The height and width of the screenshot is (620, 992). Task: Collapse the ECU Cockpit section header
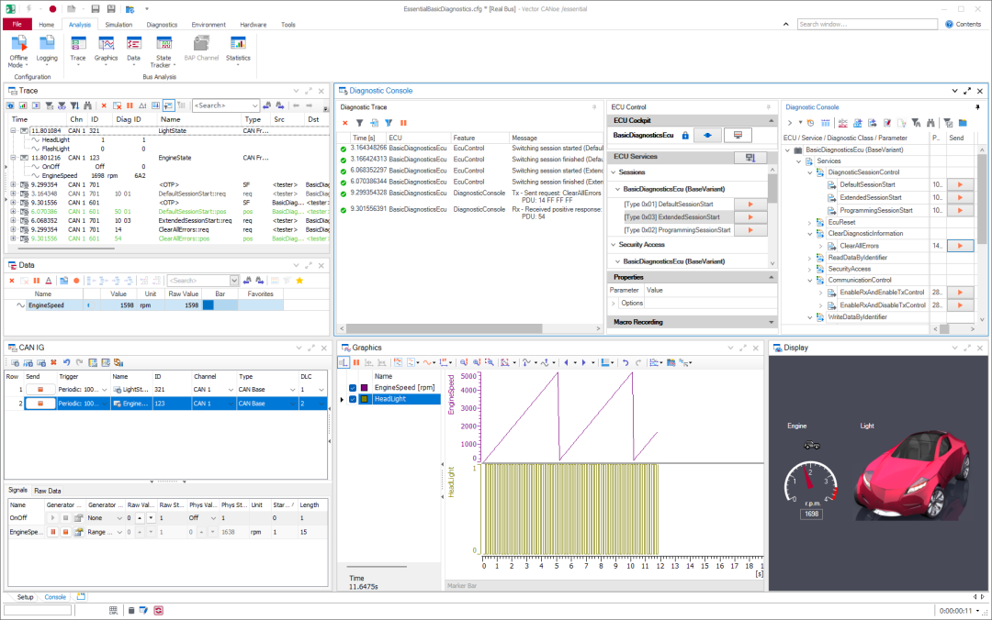click(771, 121)
